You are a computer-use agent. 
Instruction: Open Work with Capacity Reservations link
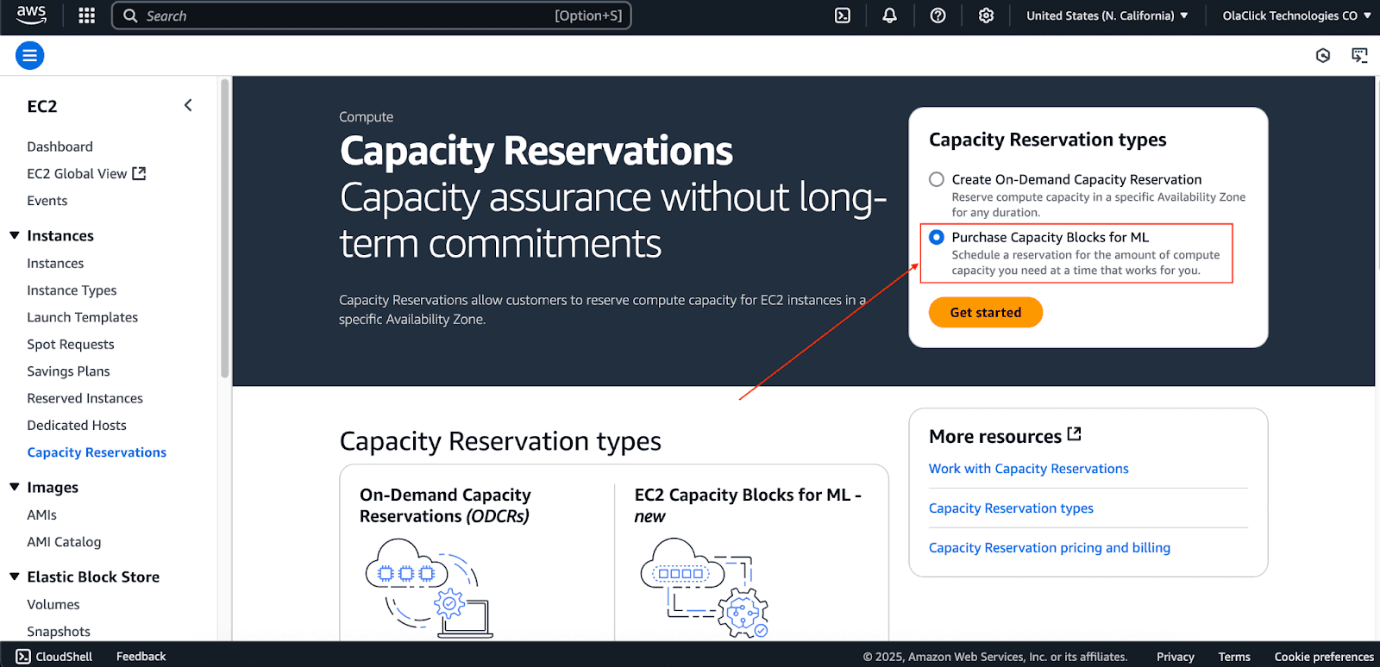[1028, 469]
